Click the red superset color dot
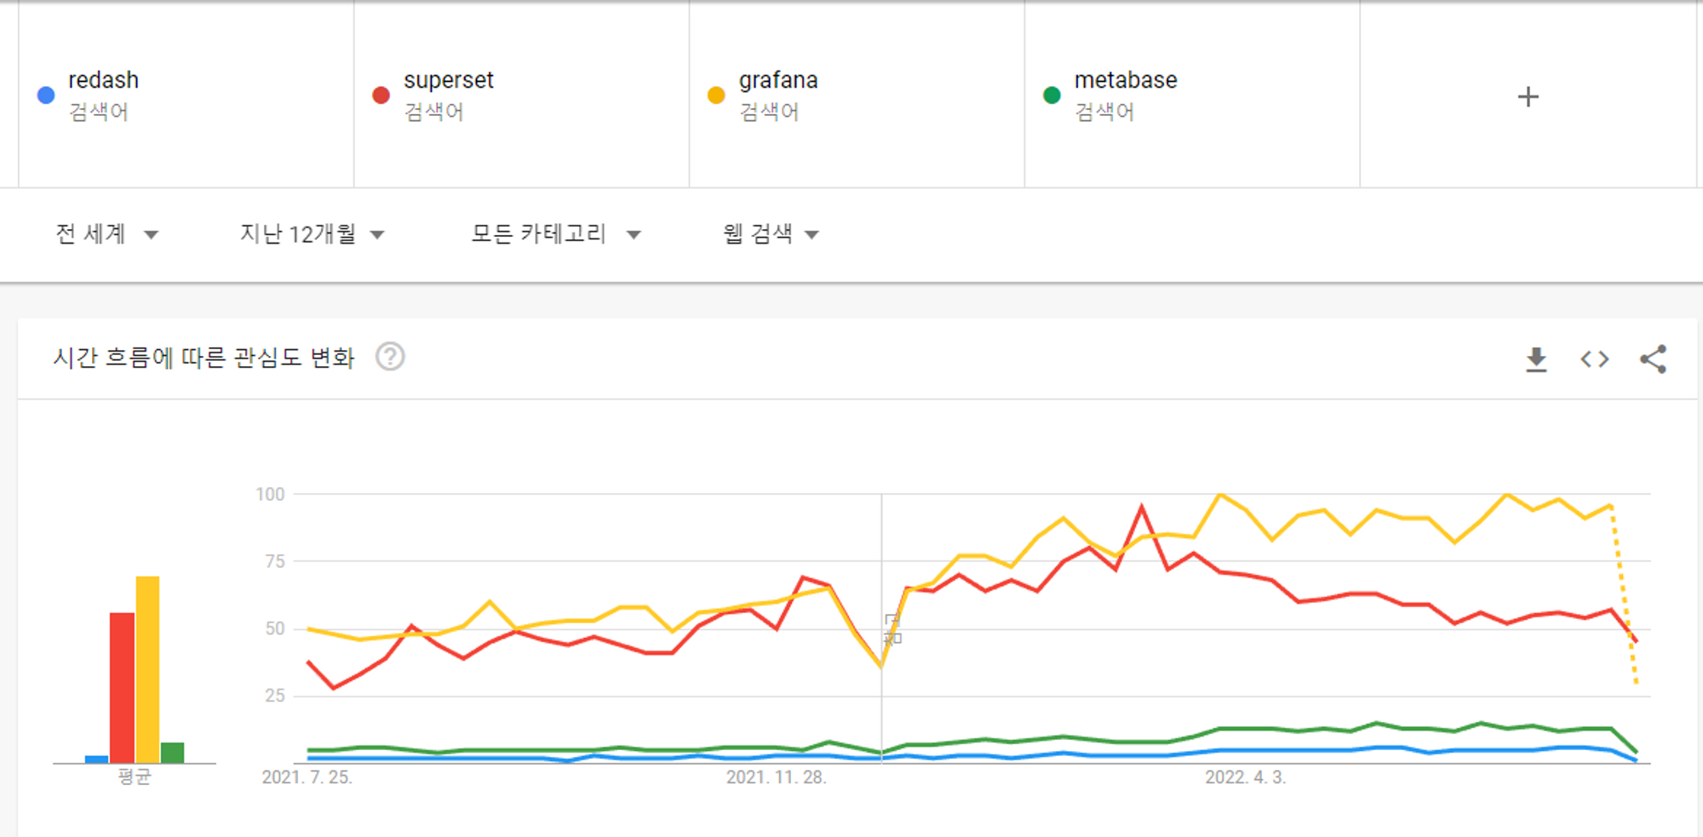Screen dimensions: 1703x837 (381, 95)
